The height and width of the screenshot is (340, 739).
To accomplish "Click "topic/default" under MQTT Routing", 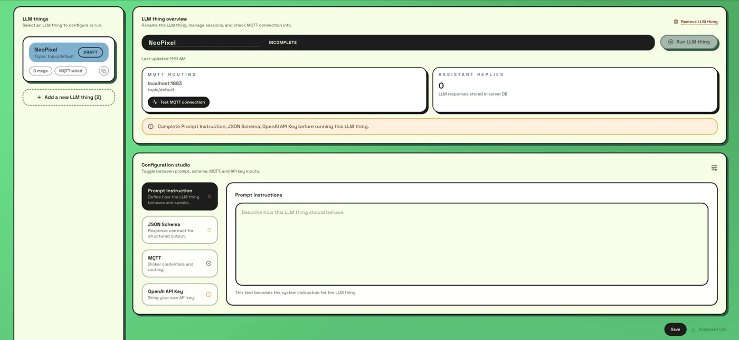I will [x=161, y=90].
